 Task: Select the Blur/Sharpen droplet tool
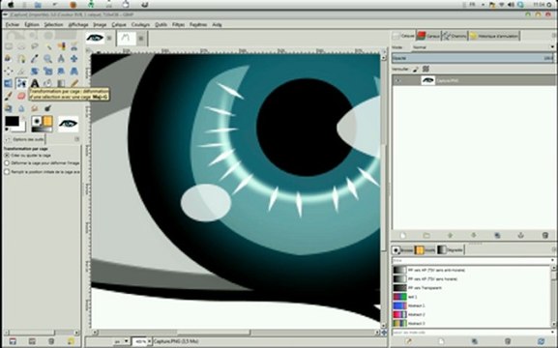click(x=21, y=108)
